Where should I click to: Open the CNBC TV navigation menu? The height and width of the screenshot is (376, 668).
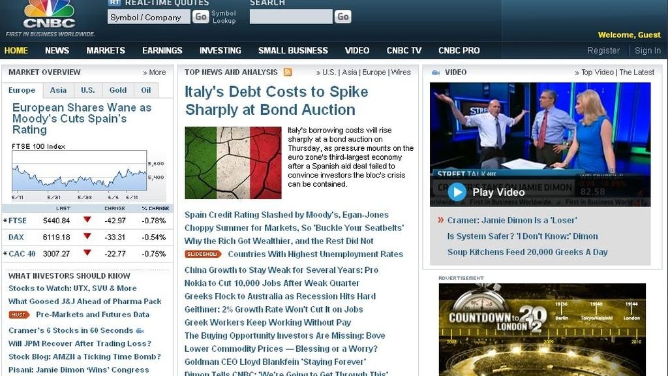[x=404, y=50]
